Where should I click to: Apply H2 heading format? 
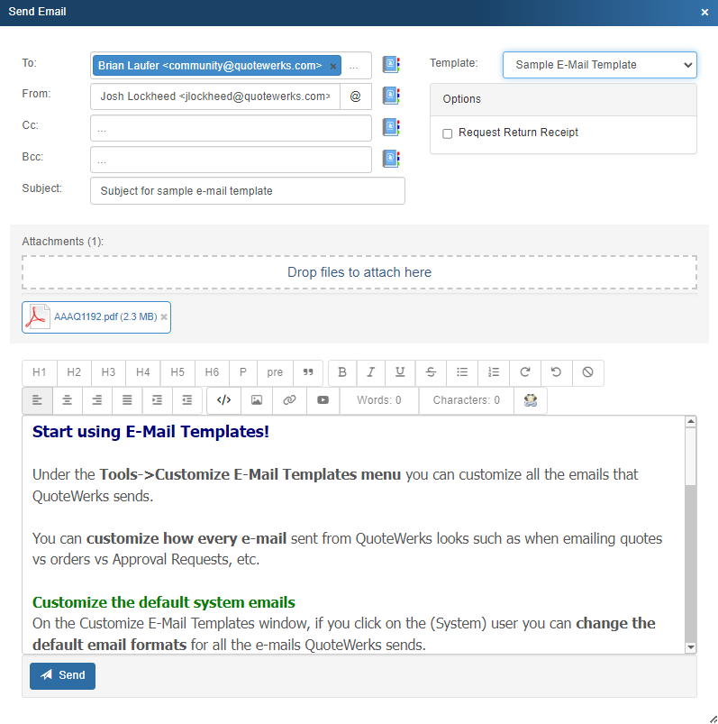pyautogui.click(x=74, y=372)
